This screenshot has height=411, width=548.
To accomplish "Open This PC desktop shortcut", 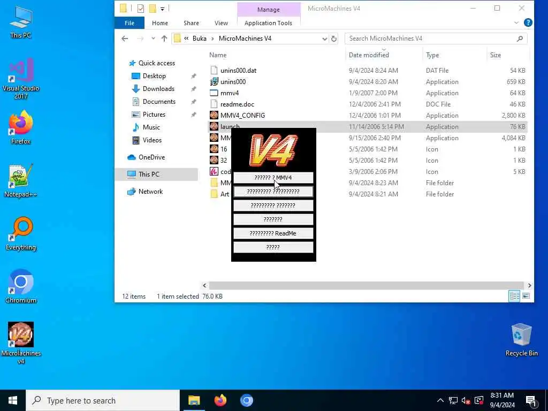I will tap(21, 21).
